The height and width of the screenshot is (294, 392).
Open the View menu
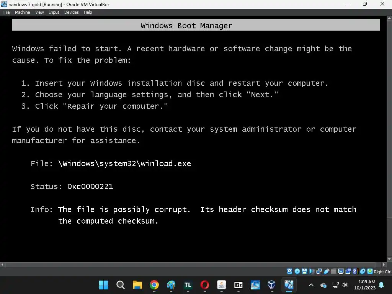coord(39,12)
